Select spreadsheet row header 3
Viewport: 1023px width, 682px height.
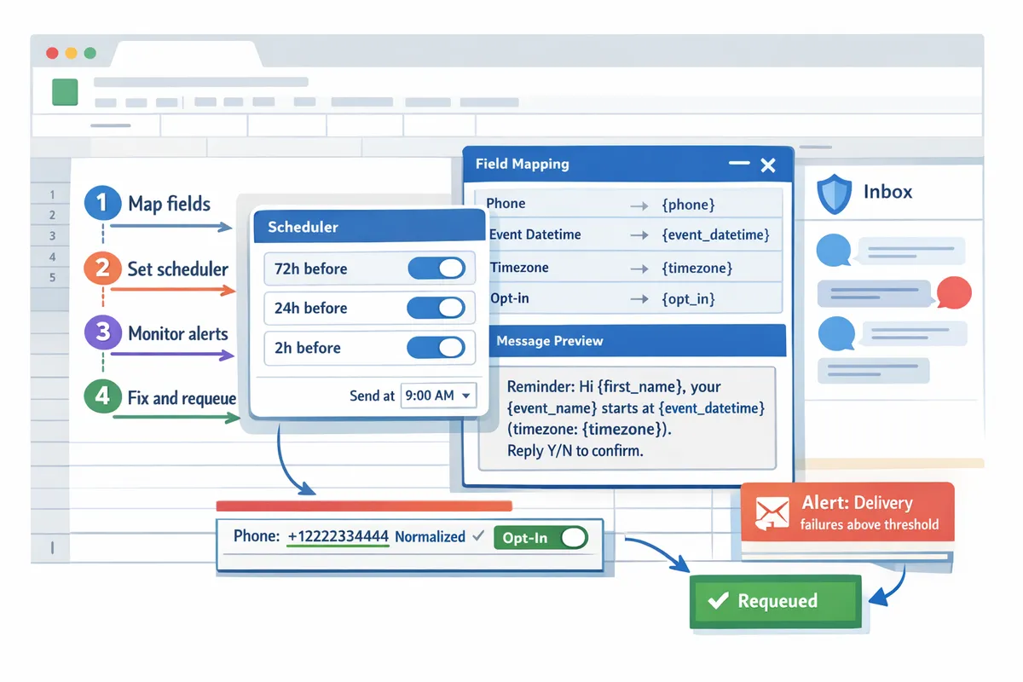52,236
